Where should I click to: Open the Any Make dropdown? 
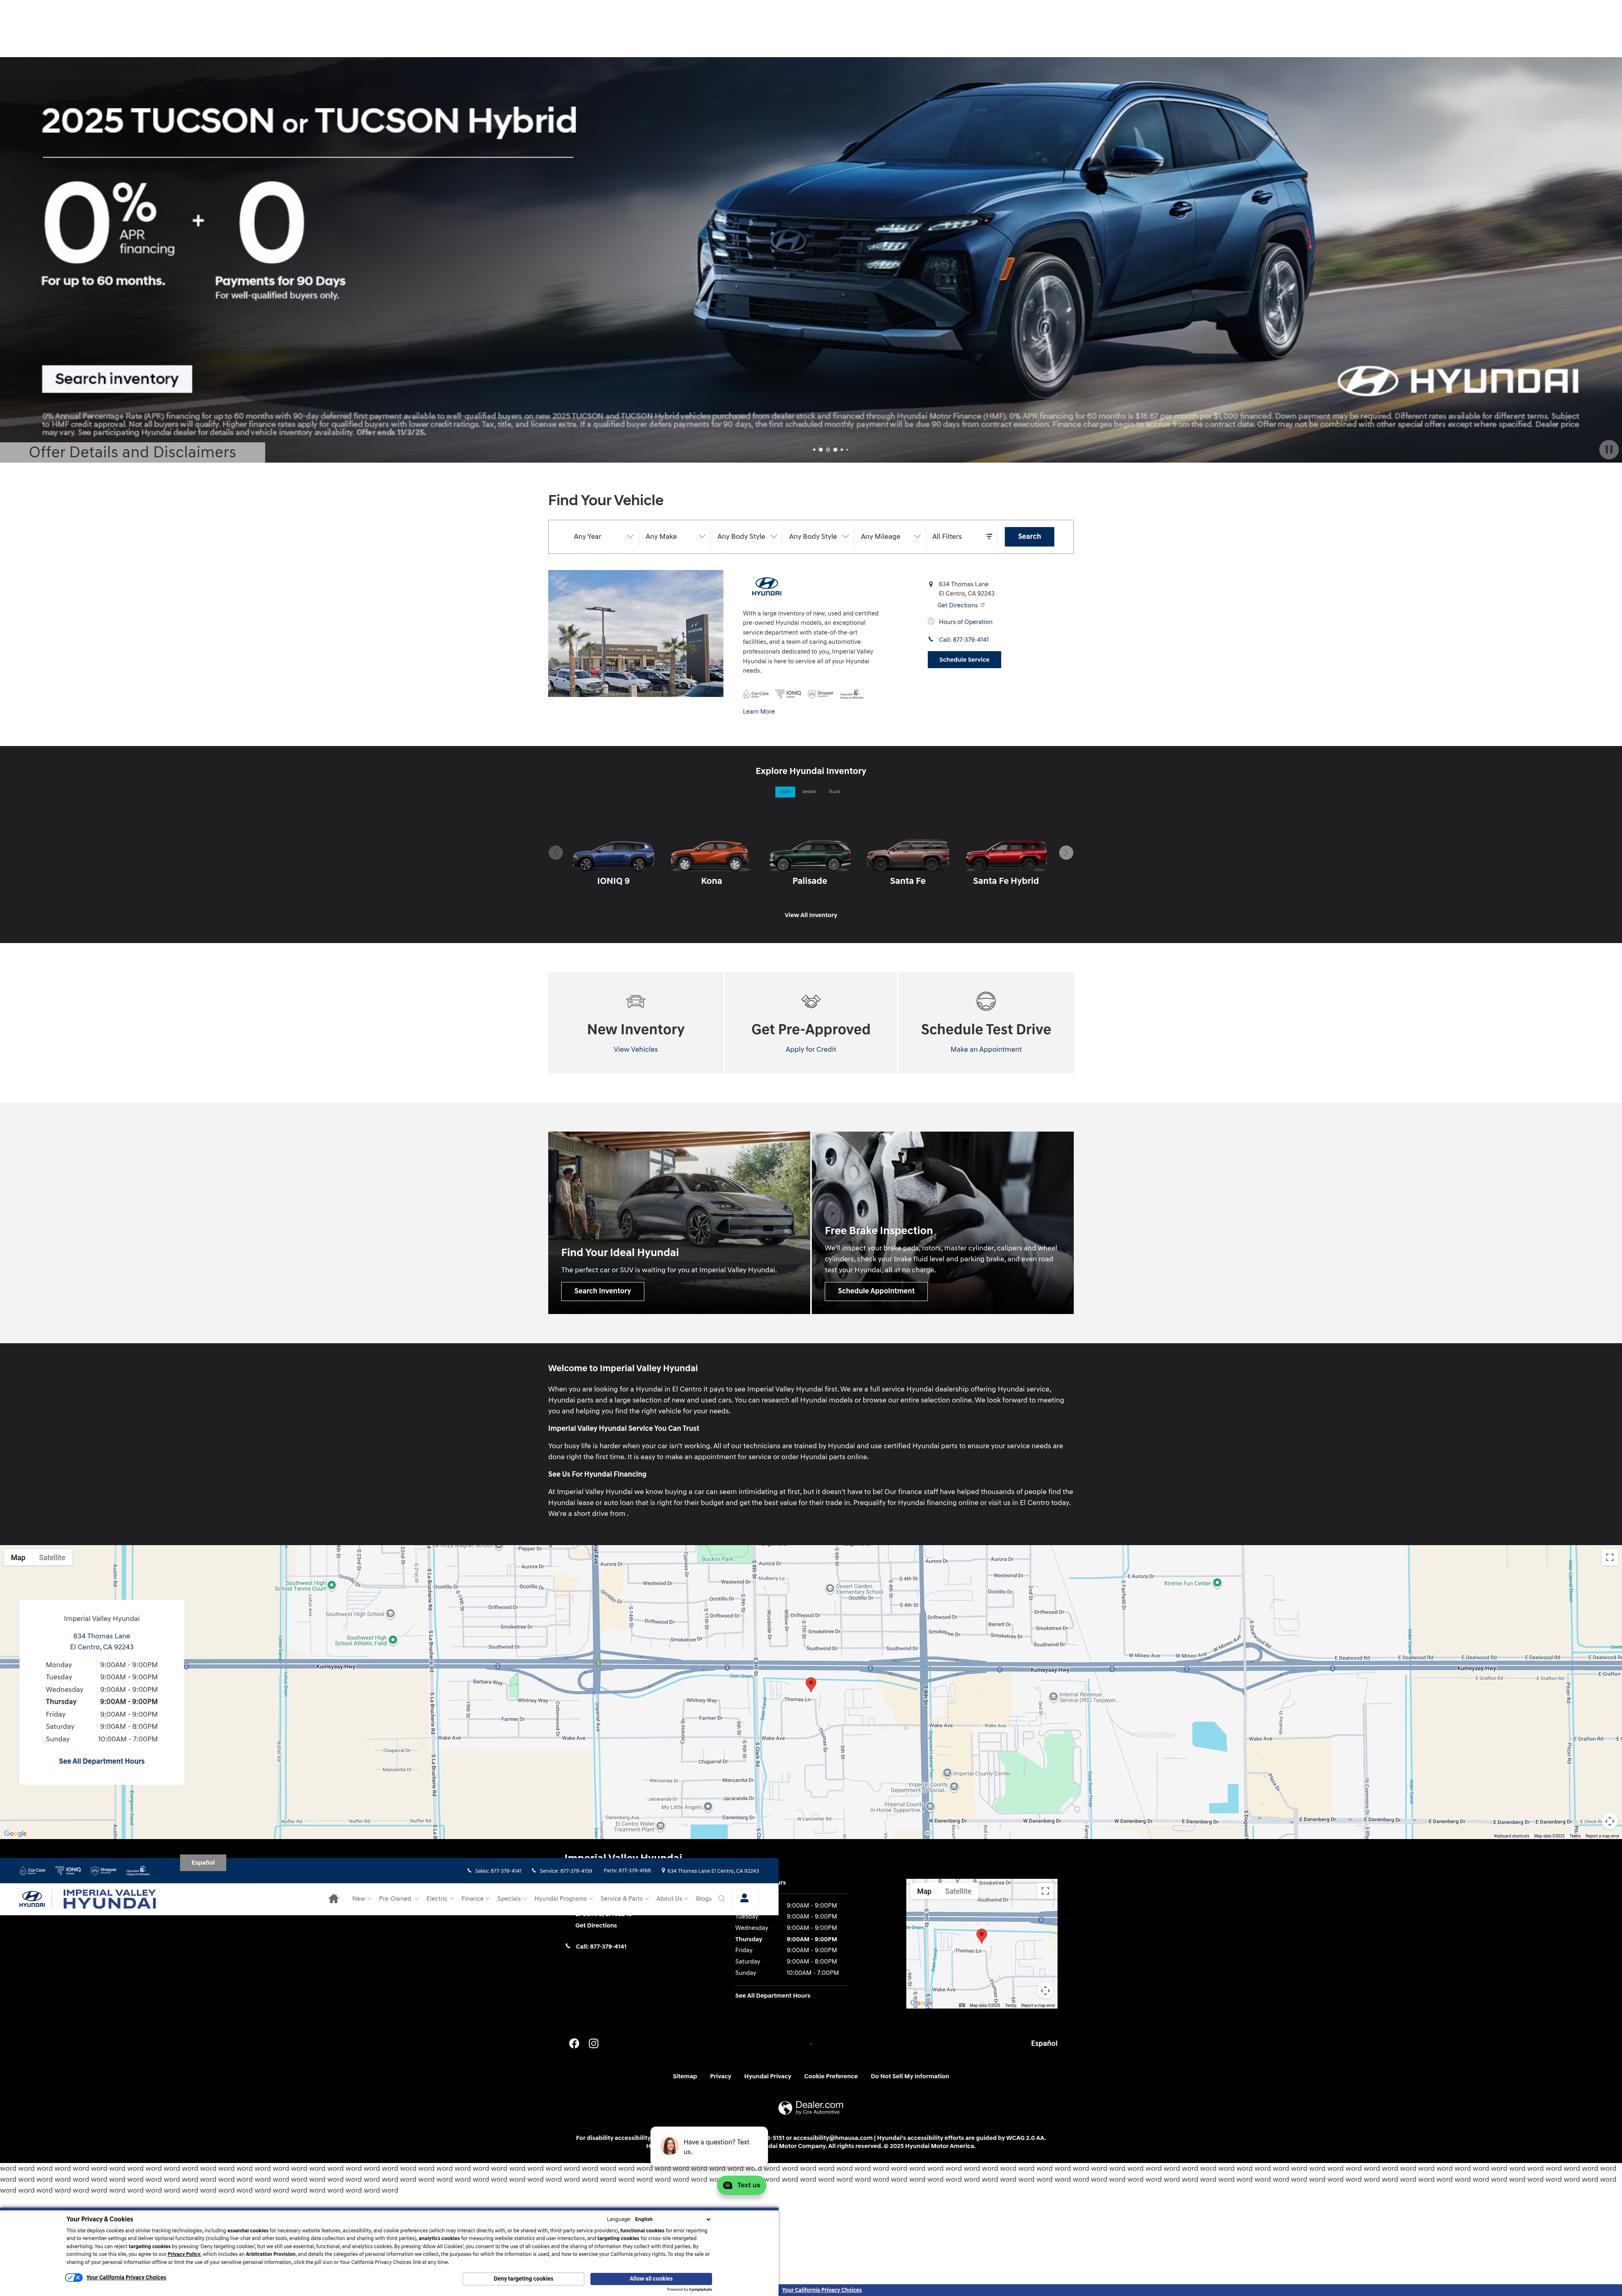click(x=675, y=537)
